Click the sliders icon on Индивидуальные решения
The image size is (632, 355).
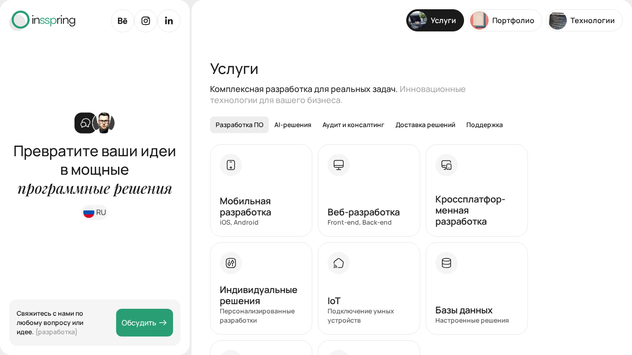(231, 263)
